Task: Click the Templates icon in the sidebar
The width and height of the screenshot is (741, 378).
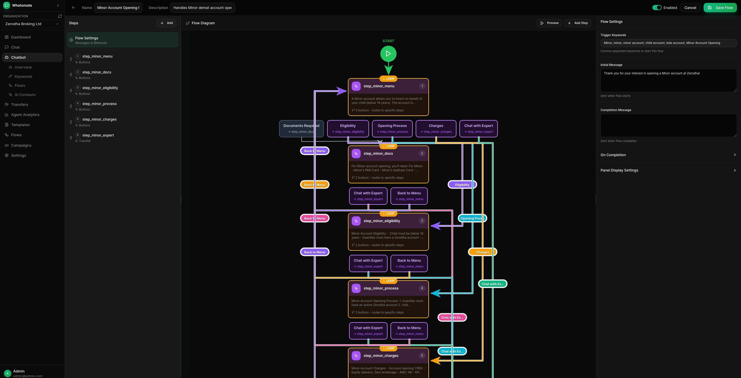Action: (6, 125)
